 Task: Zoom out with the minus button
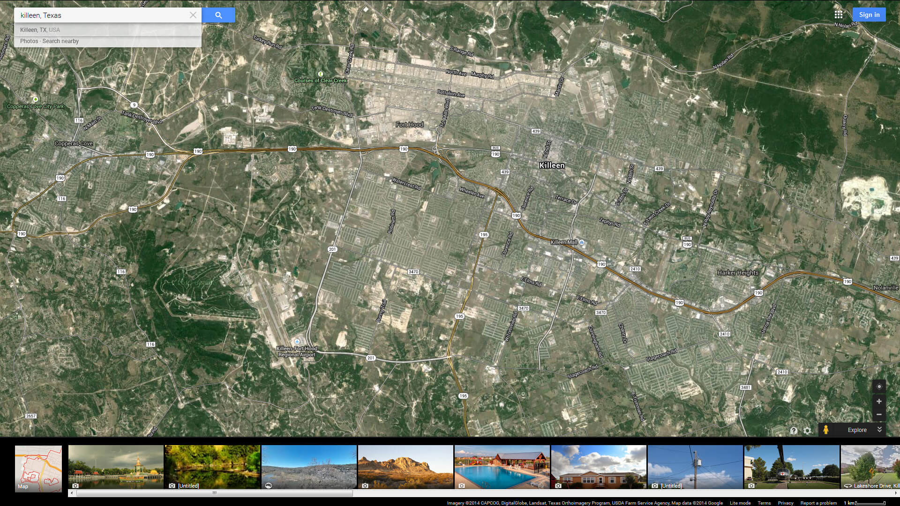coord(879,415)
